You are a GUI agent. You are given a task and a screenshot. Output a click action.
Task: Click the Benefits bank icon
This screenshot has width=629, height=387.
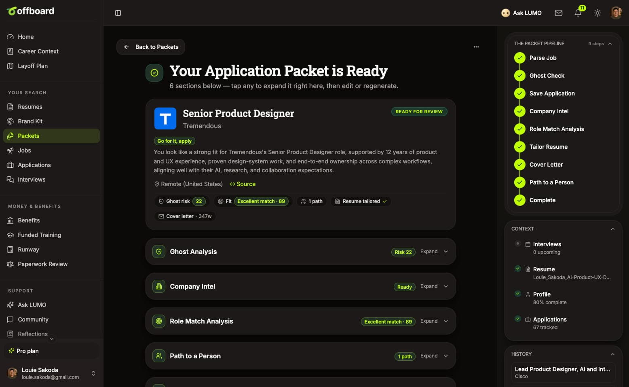[11, 220]
